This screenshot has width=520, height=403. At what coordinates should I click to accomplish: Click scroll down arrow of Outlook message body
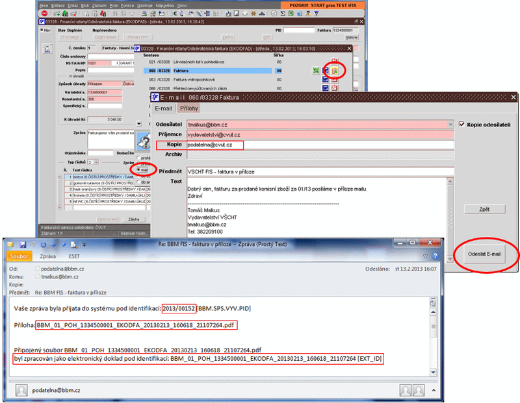coord(433,372)
